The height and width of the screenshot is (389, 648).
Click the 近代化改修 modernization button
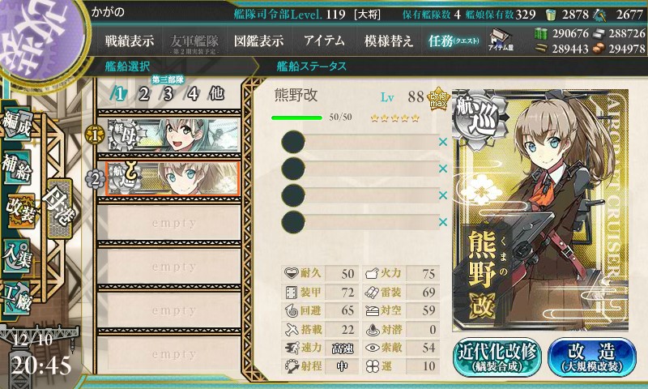497,357
